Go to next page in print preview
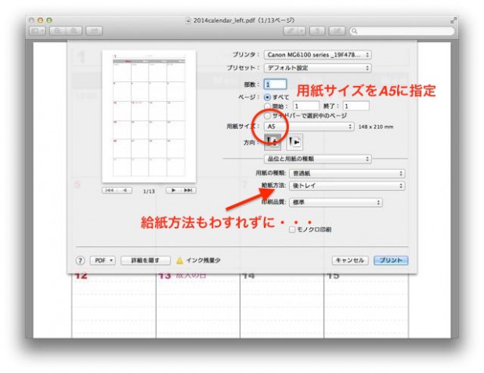This screenshot has height=373, width=484. 173,190
